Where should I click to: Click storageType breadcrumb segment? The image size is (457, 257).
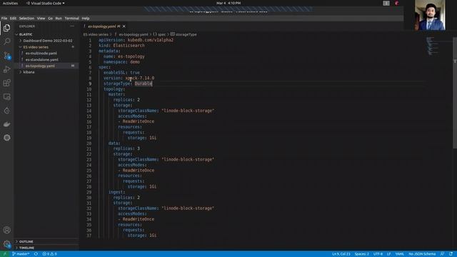pyautogui.click(x=186, y=34)
